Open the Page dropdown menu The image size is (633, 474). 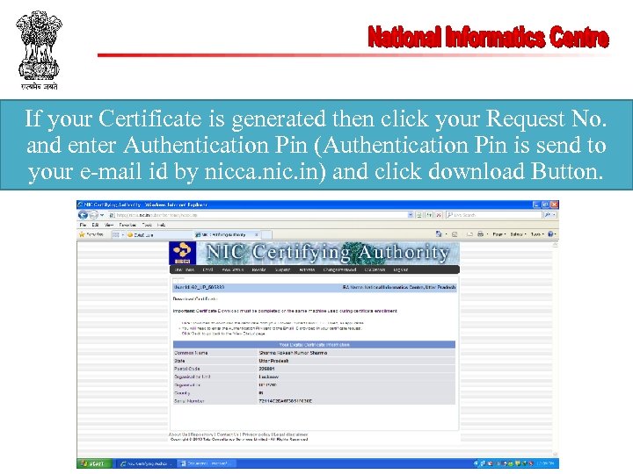click(499, 234)
